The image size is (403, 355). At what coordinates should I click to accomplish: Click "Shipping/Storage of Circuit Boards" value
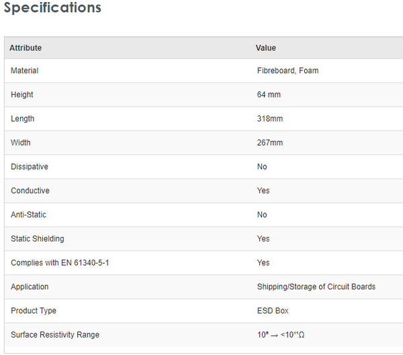coord(316,287)
